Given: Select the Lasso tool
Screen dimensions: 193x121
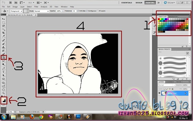Looking at the screenshot, I should pyautogui.click(x=4, y=26).
